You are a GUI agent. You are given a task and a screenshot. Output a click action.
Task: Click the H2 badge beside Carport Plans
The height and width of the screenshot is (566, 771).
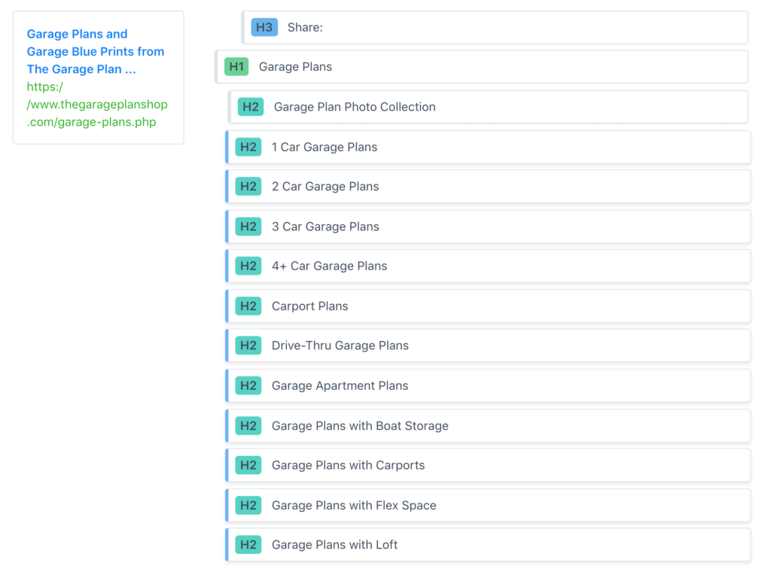click(x=248, y=306)
